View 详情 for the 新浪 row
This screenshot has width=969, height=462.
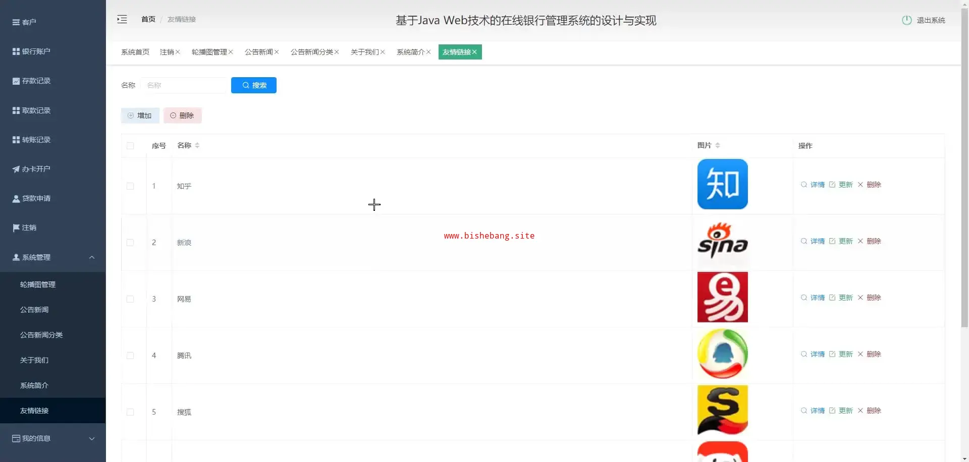(x=813, y=241)
